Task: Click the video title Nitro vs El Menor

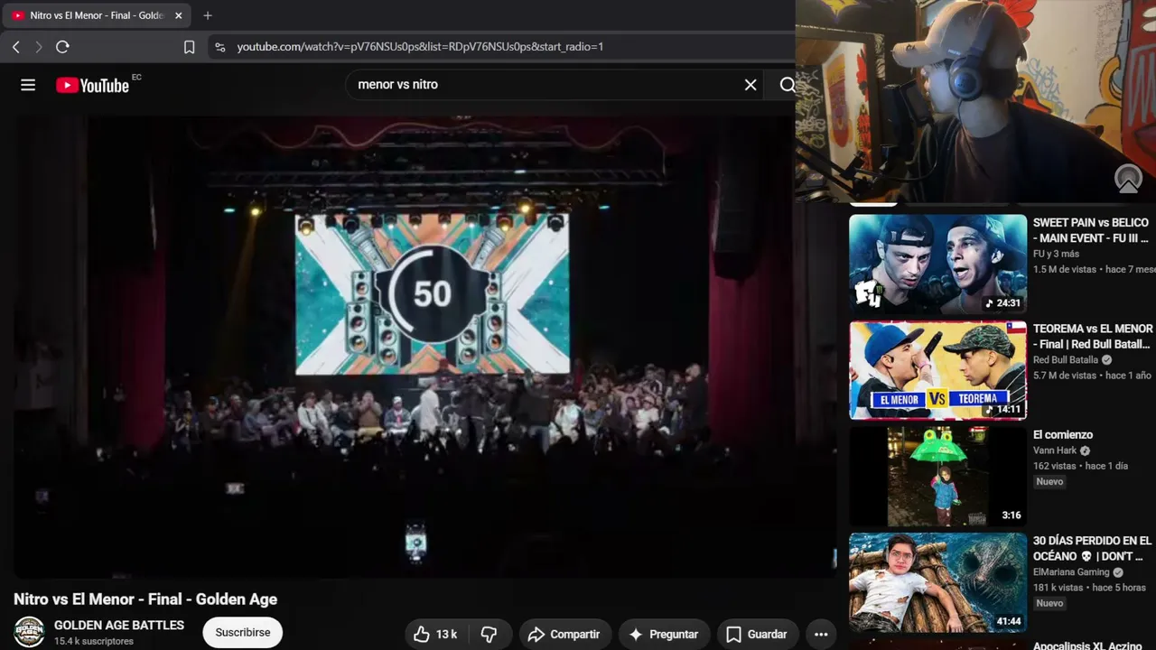Action: (145, 599)
